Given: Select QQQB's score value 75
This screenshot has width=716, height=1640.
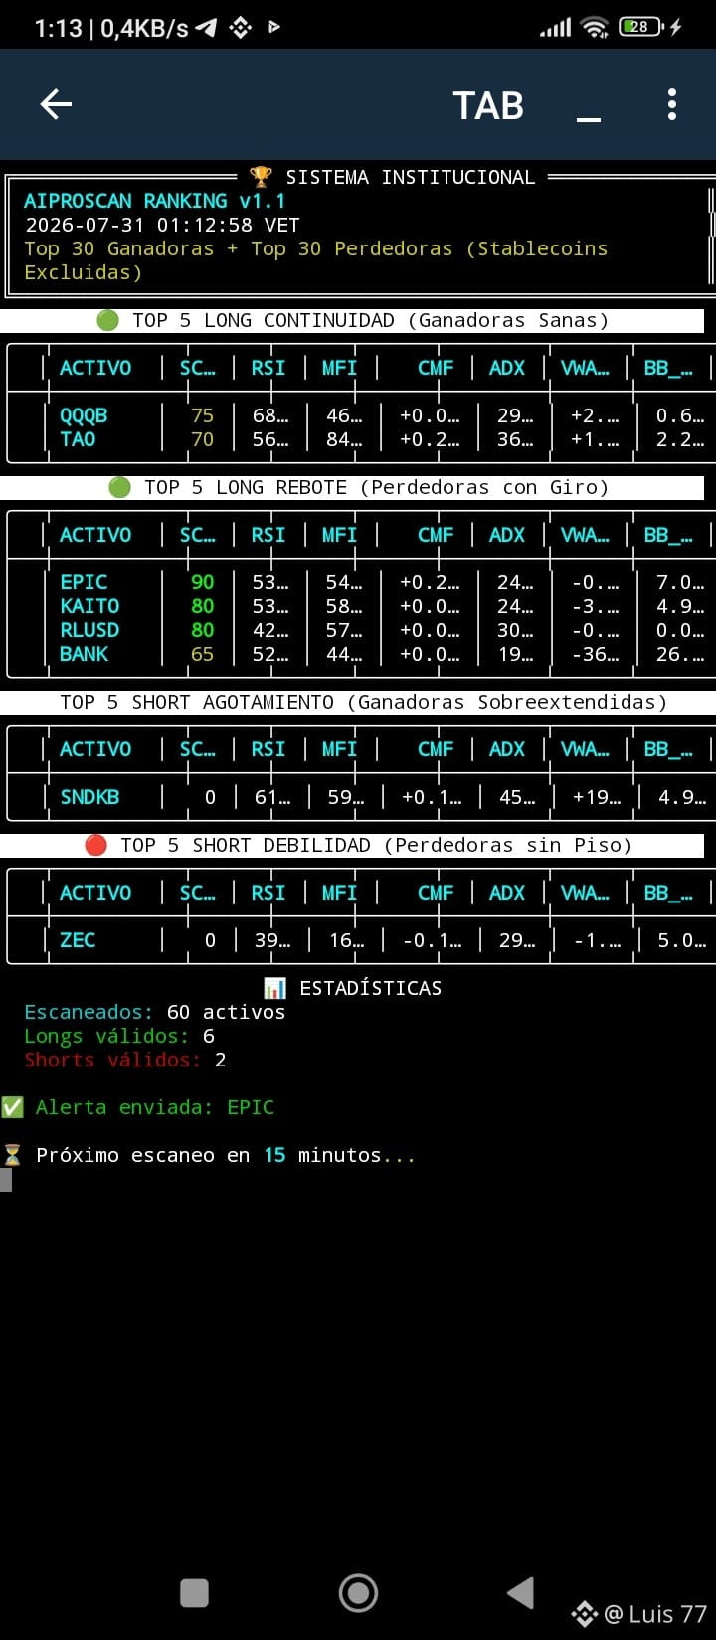Looking at the screenshot, I should (x=203, y=415).
